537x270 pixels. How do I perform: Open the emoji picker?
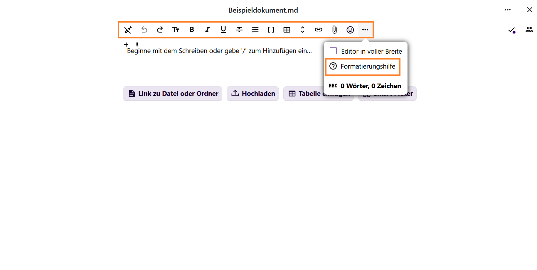click(x=350, y=30)
